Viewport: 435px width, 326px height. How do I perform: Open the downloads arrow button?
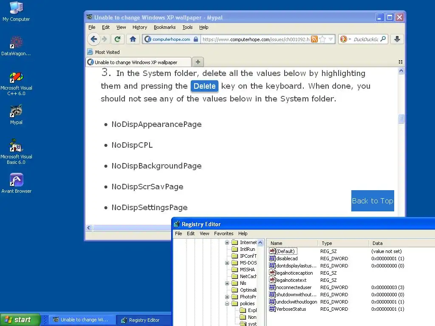point(397,39)
